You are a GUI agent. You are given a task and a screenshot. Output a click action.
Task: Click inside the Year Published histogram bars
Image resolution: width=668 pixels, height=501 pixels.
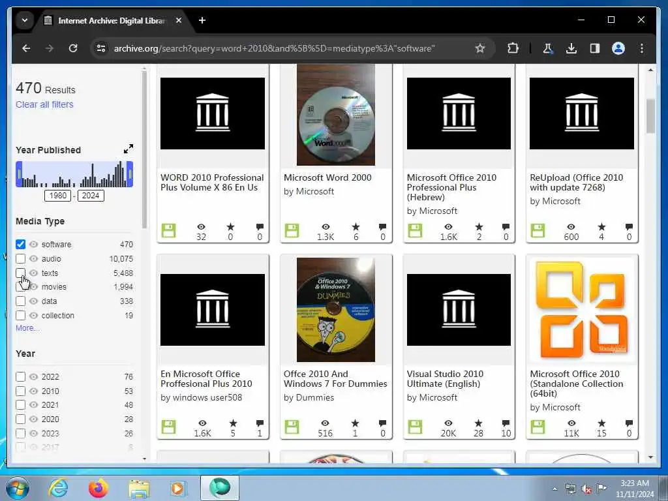(x=74, y=175)
